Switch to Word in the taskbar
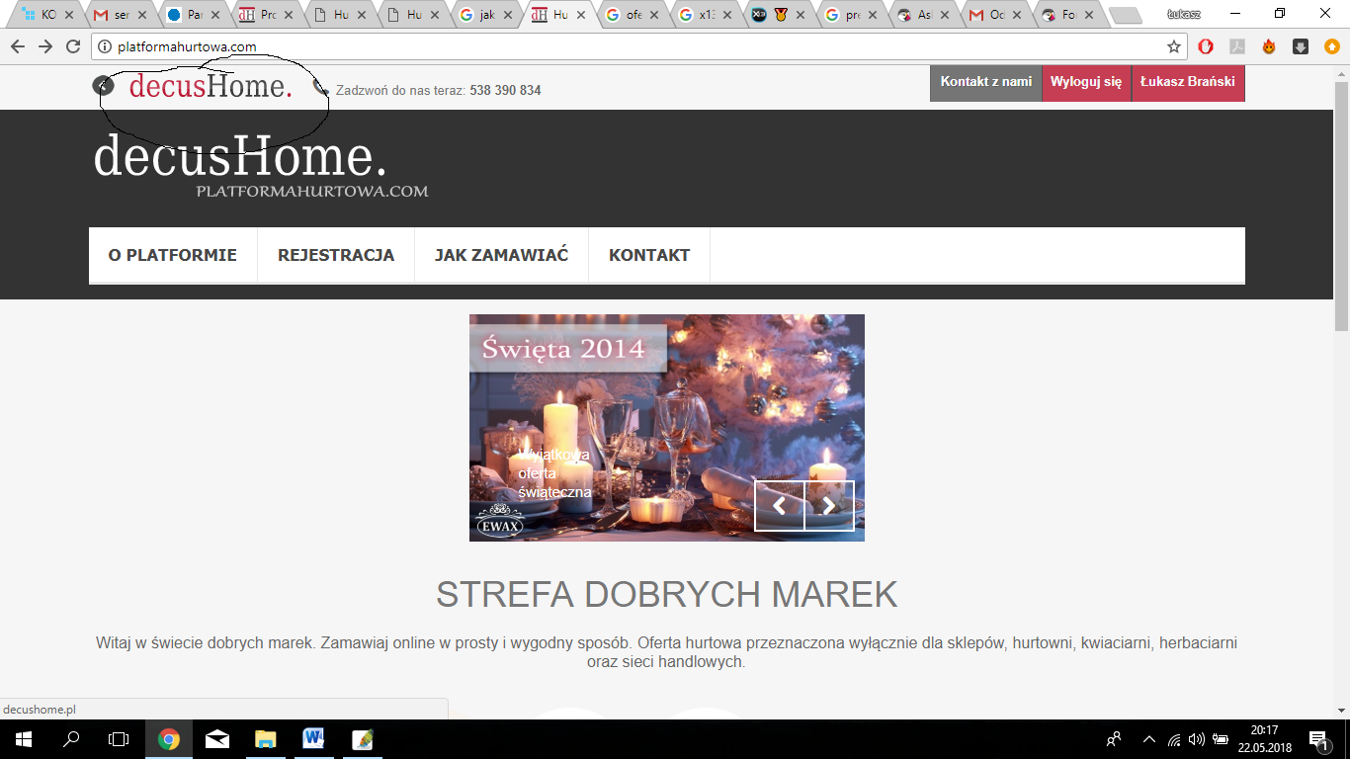 pyautogui.click(x=313, y=738)
